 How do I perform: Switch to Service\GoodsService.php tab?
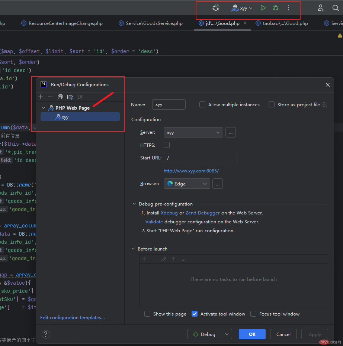[x=151, y=23]
